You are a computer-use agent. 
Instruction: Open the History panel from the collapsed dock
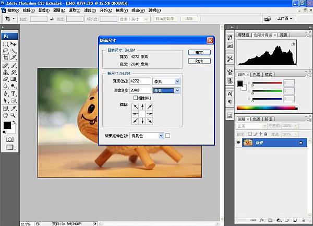(230, 38)
